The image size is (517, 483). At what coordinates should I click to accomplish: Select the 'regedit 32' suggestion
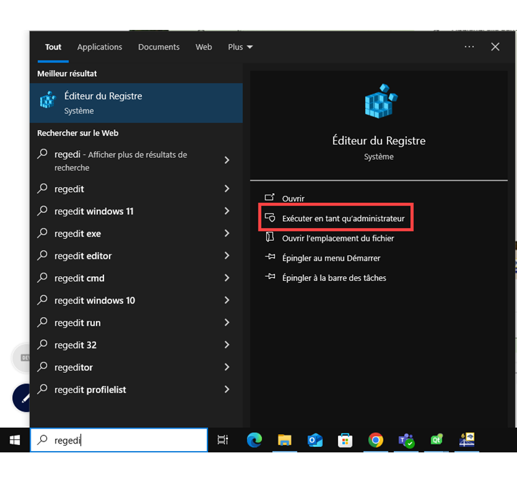pos(76,345)
